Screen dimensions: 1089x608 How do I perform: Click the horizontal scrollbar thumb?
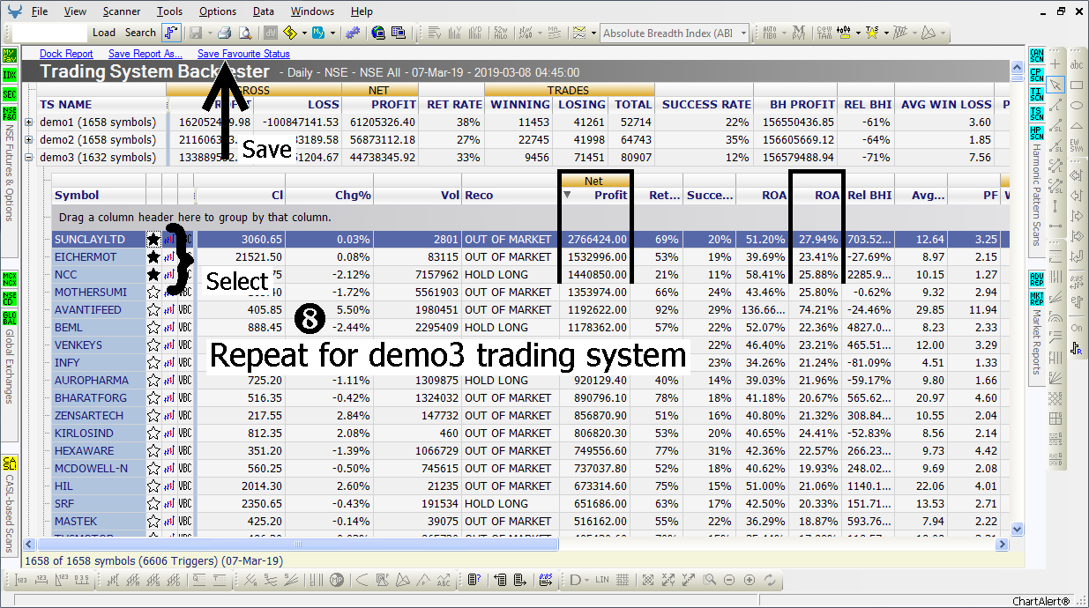pos(297,545)
